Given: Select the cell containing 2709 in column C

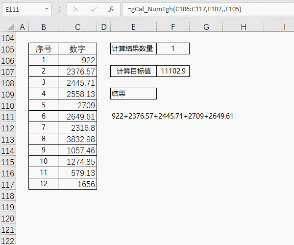Looking at the screenshot, I should click(x=77, y=105).
